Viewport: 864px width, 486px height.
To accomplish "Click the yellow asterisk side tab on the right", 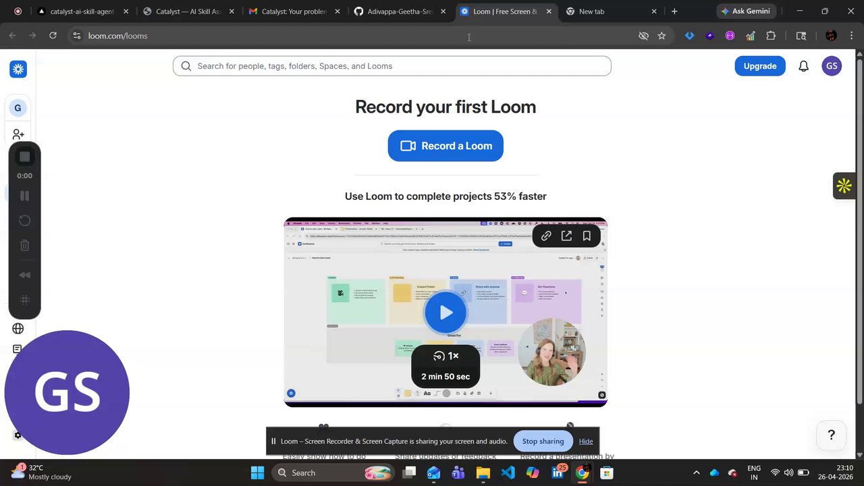I will coord(844,186).
